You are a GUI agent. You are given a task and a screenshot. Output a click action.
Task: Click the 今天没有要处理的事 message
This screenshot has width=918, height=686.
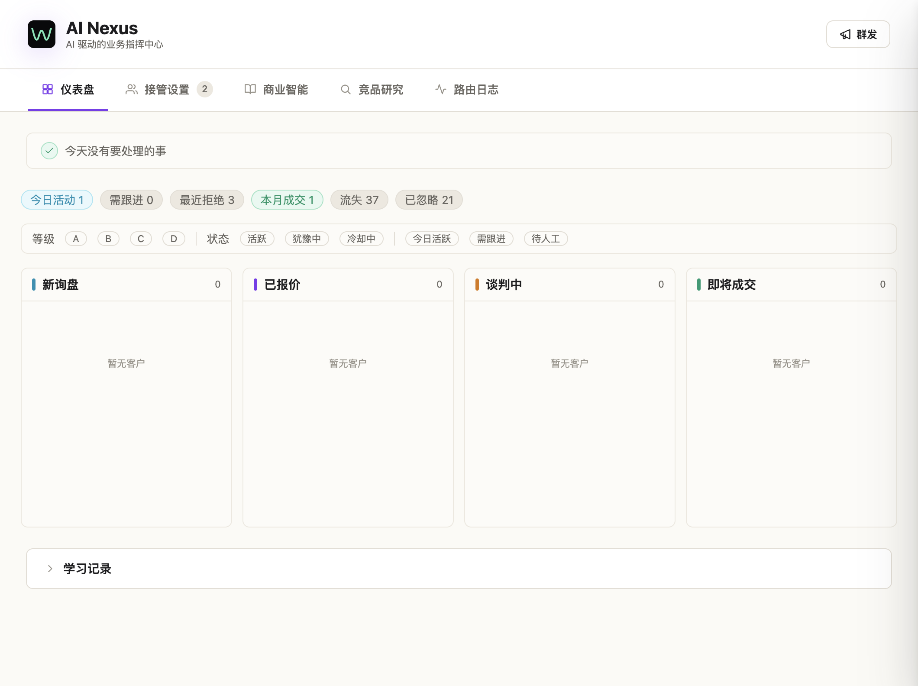pyautogui.click(x=116, y=151)
